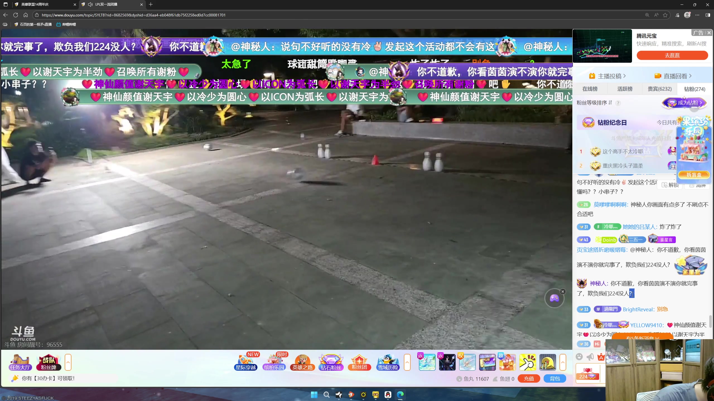
Task: Select the purple ticket gift
Action: click(x=487, y=362)
